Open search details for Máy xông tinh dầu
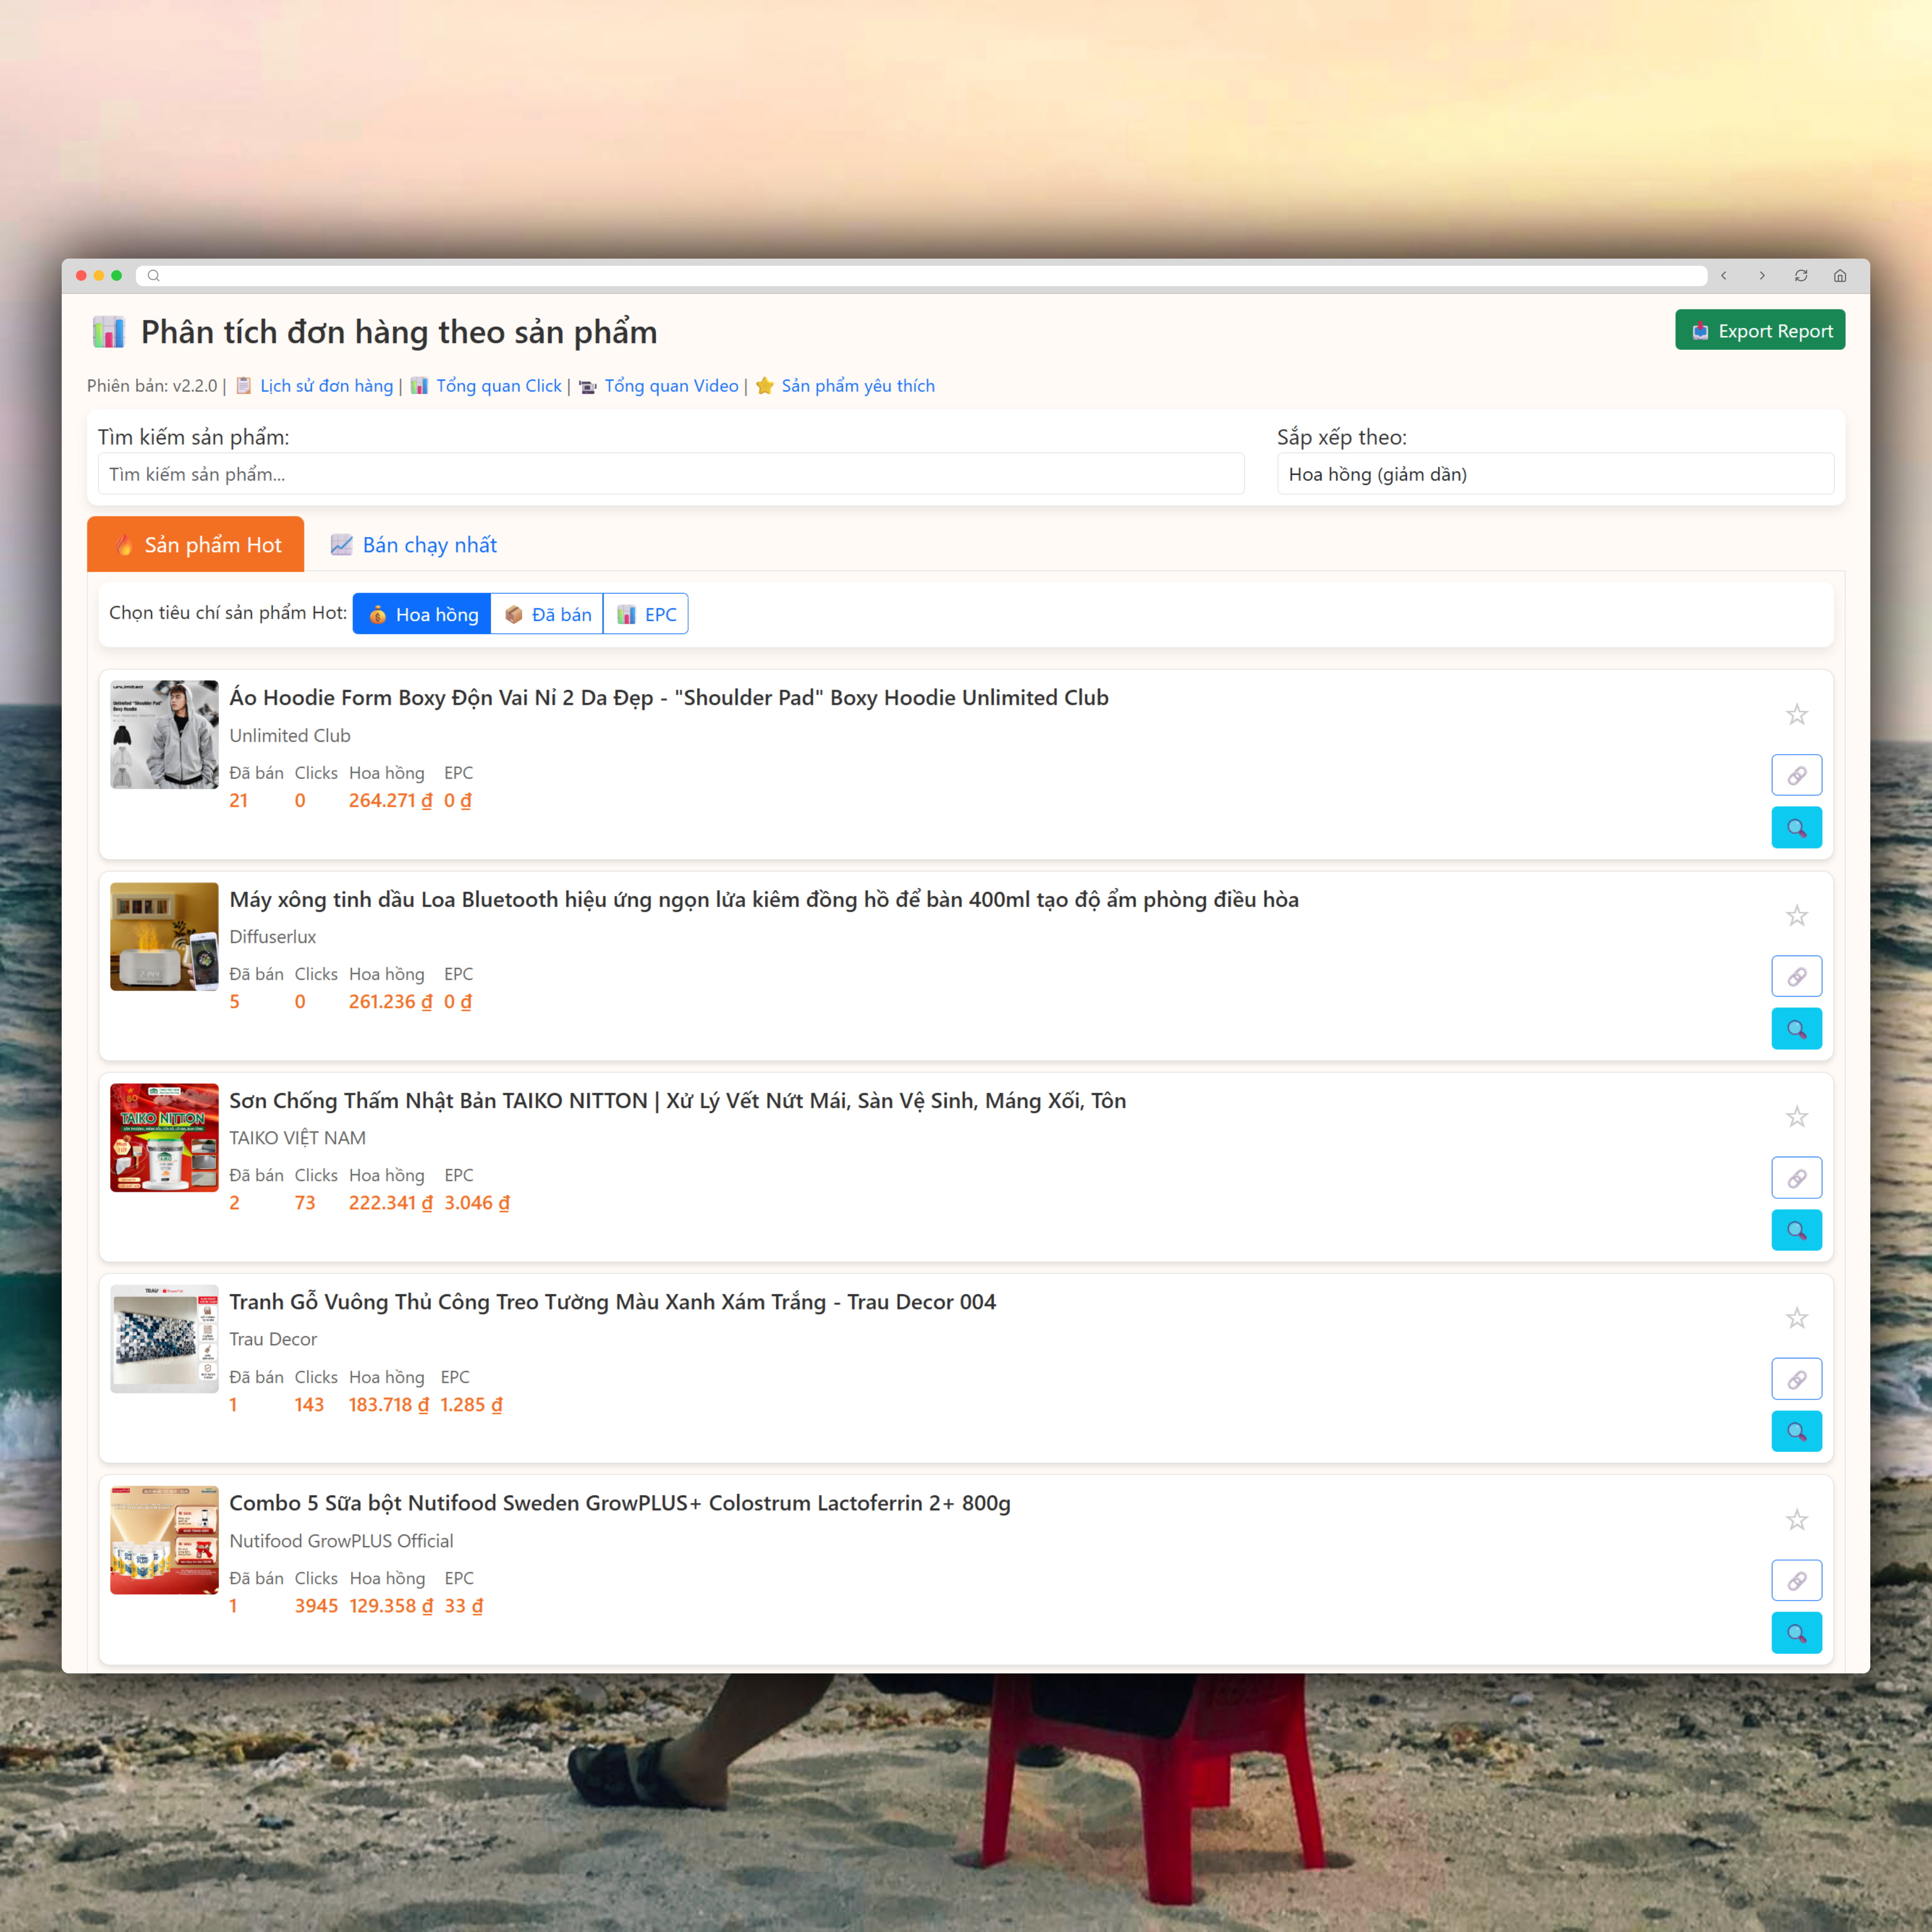Image resolution: width=1932 pixels, height=1932 pixels. tap(1796, 1029)
